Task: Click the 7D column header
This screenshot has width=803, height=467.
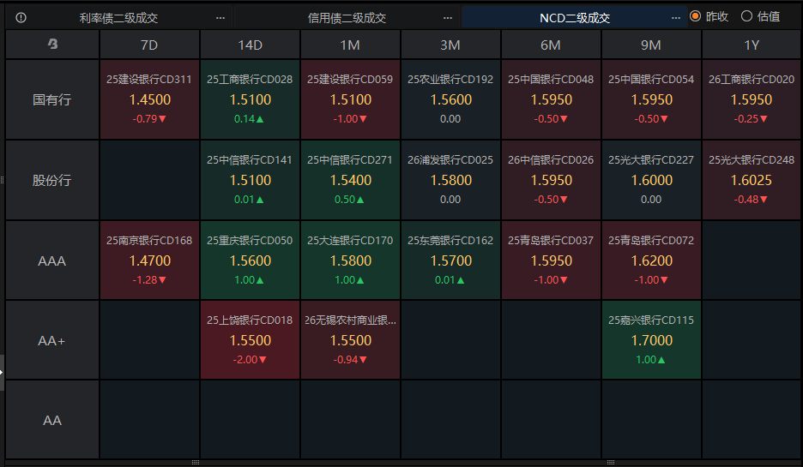Action: tap(149, 45)
